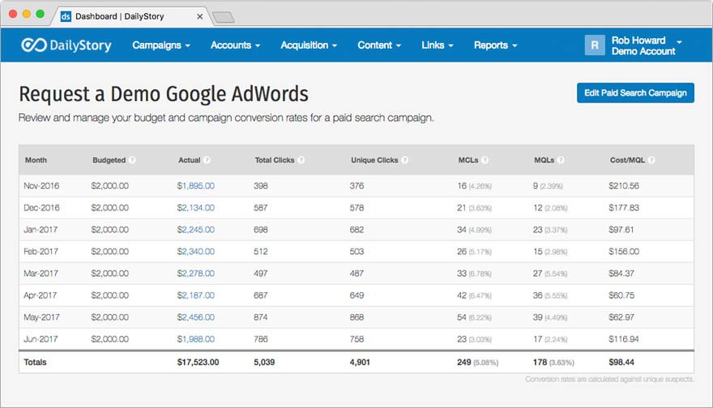Image resolution: width=713 pixels, height=408 pixels.
Task: Click May-2017 MCLs value 54
Action: [462, 317]
